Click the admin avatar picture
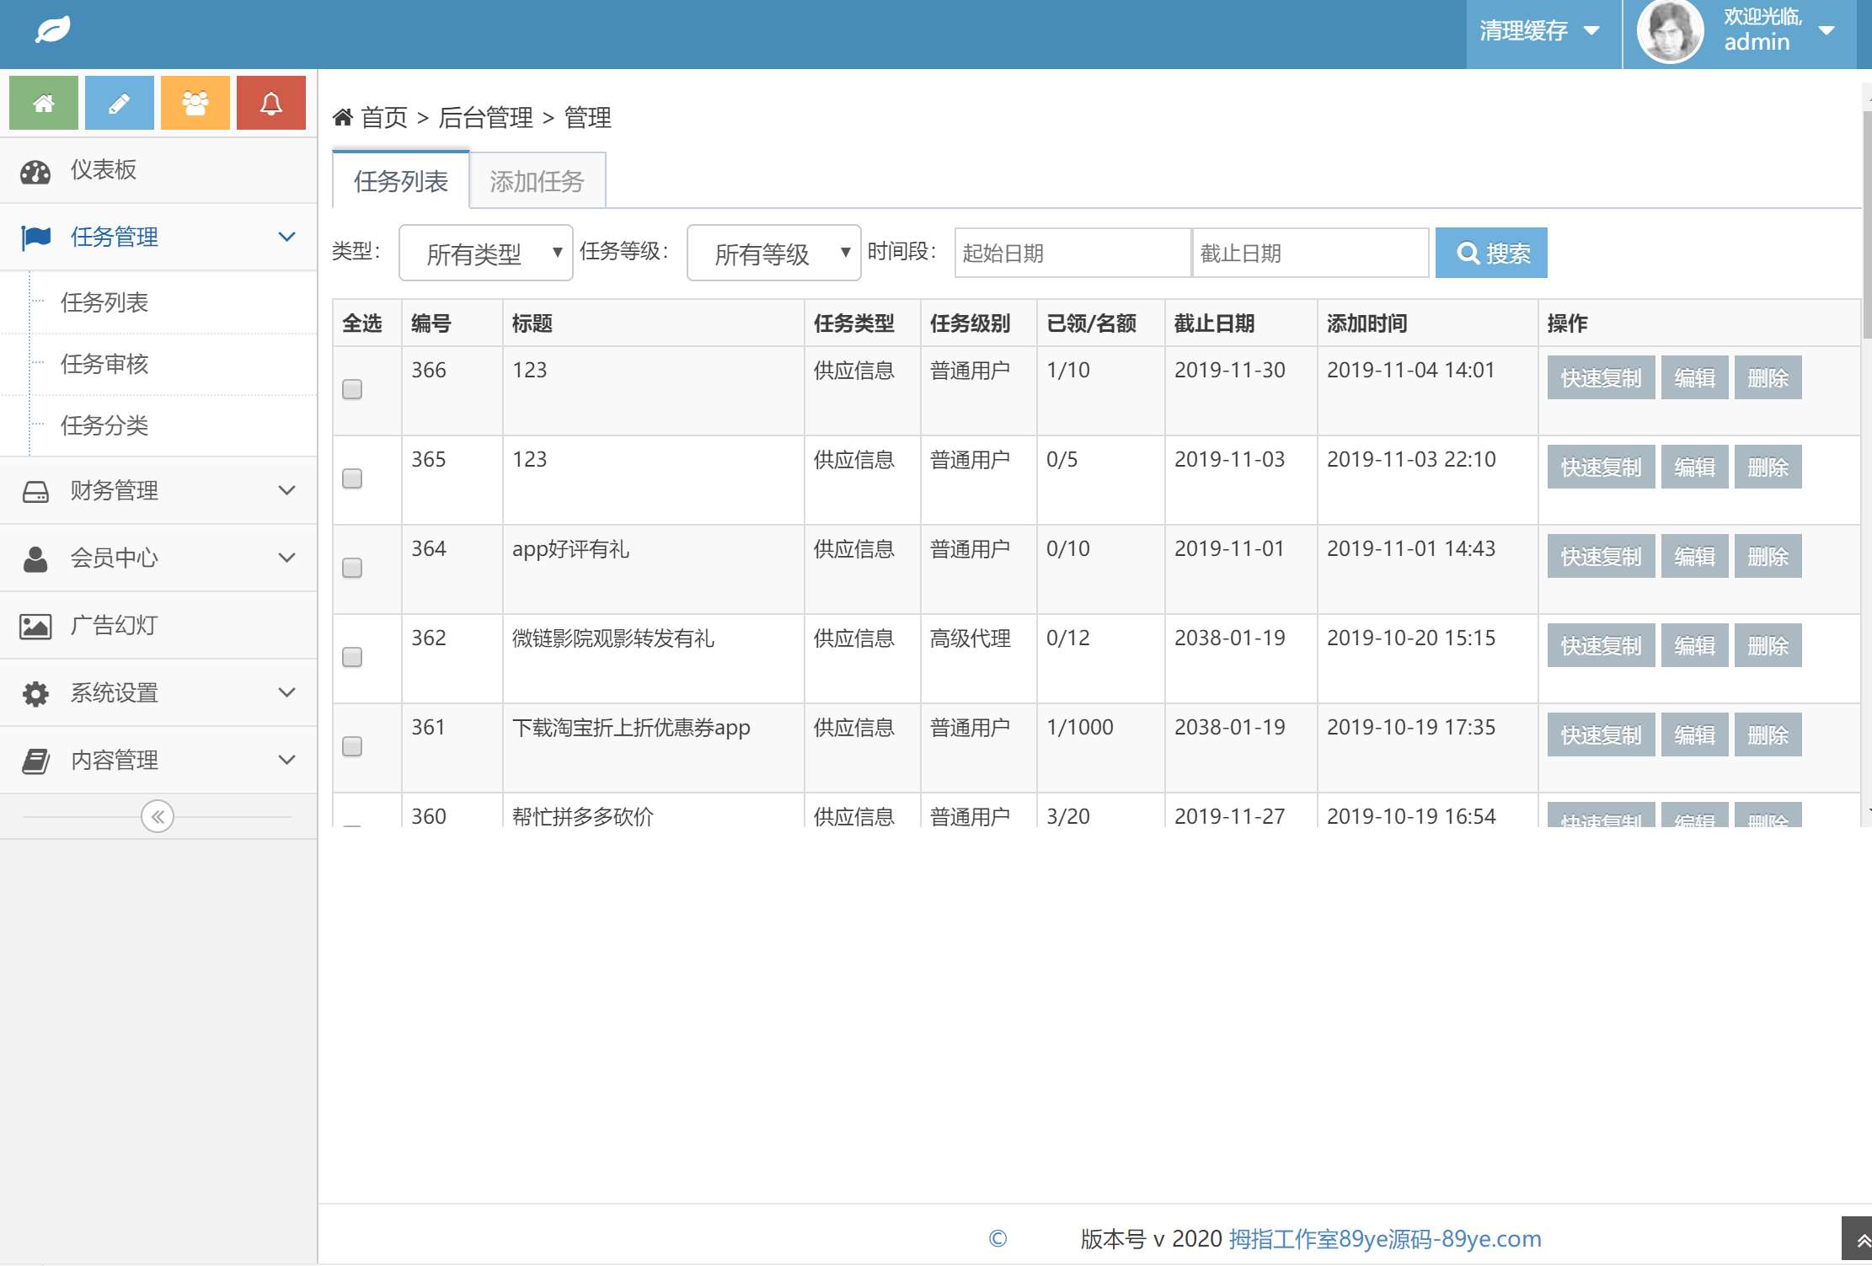This screenshot has height=1266, width=1872. [x=1670, y=32]
